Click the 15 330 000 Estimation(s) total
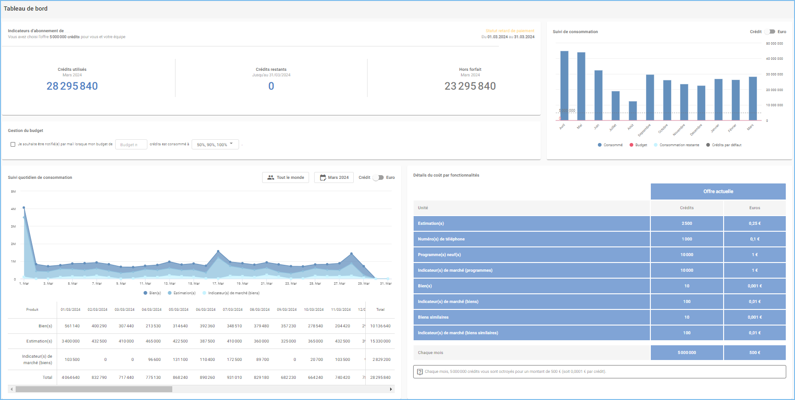This screenshot has width=795, height=400. point(380,341)
